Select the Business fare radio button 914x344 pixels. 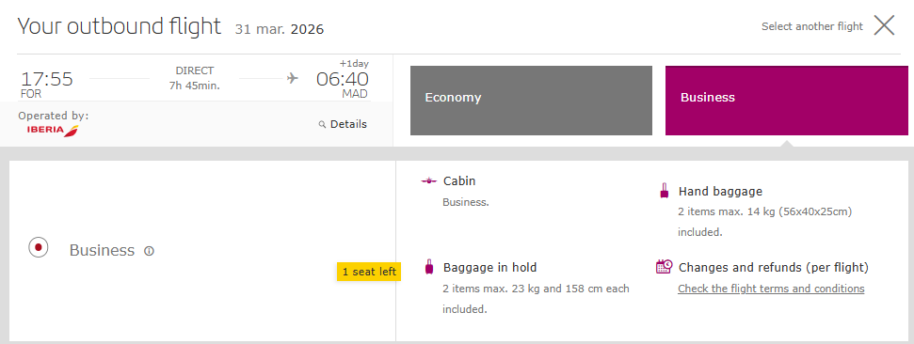coord(39,248)
